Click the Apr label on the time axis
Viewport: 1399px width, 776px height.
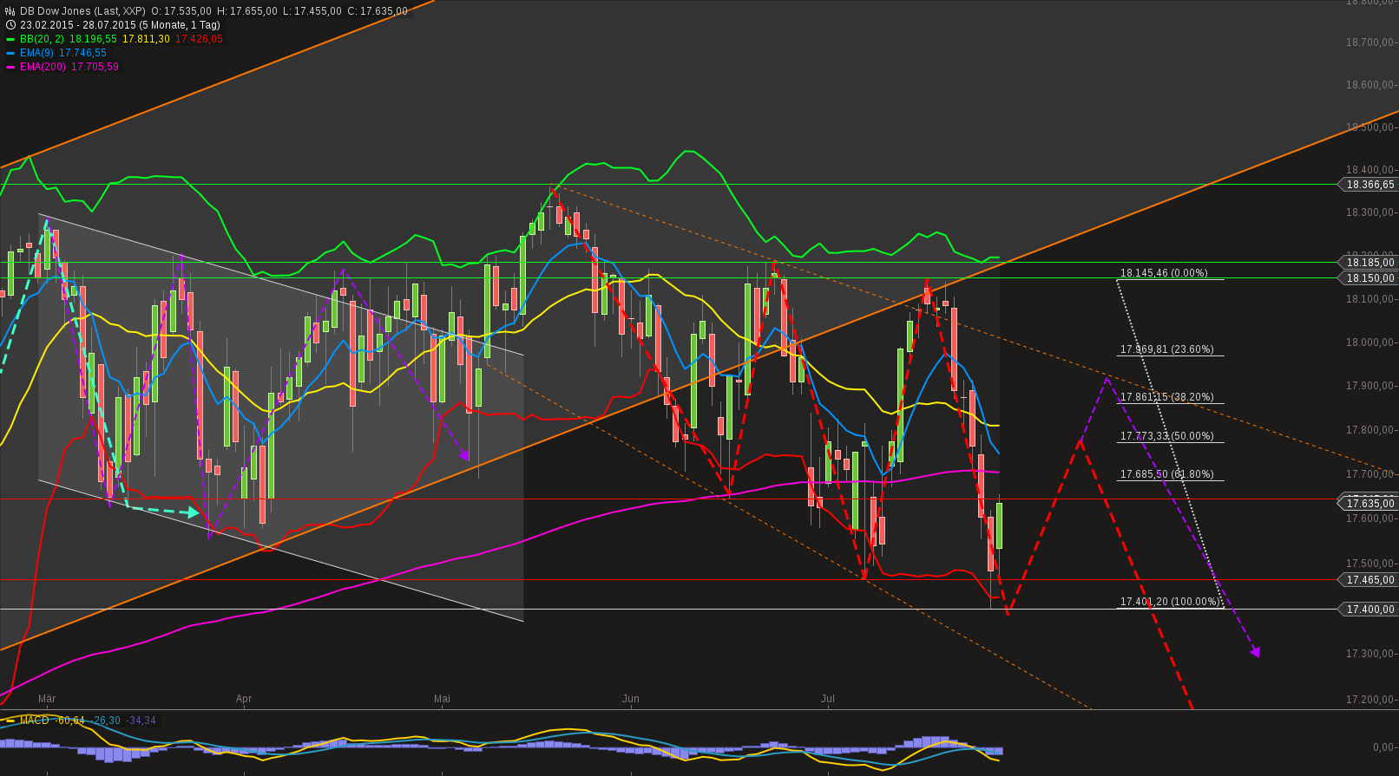[x=244, y=699]
